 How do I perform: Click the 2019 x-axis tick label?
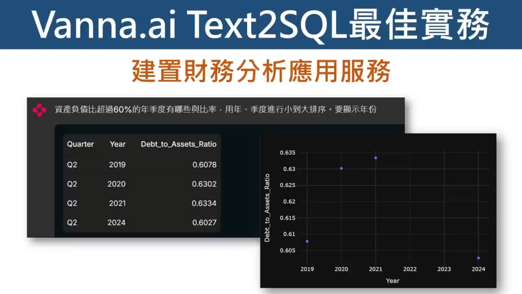(x=307, y=269)
